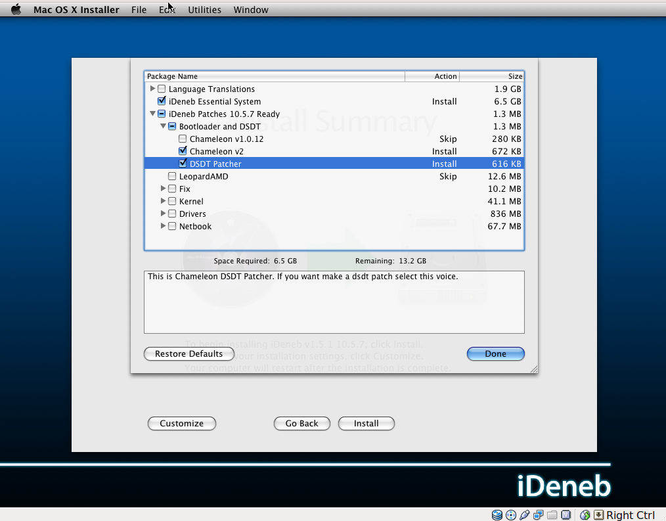
Task: Expand the Fix package group
Action: [x=163, y=189]
